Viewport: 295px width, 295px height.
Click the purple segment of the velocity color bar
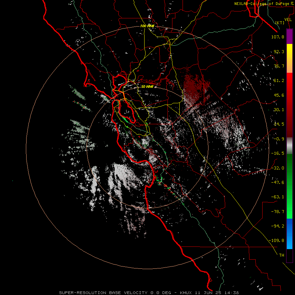coord(289,36)
